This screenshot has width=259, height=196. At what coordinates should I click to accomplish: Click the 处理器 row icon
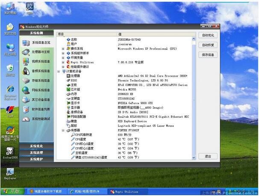click(x=68, y=76)
